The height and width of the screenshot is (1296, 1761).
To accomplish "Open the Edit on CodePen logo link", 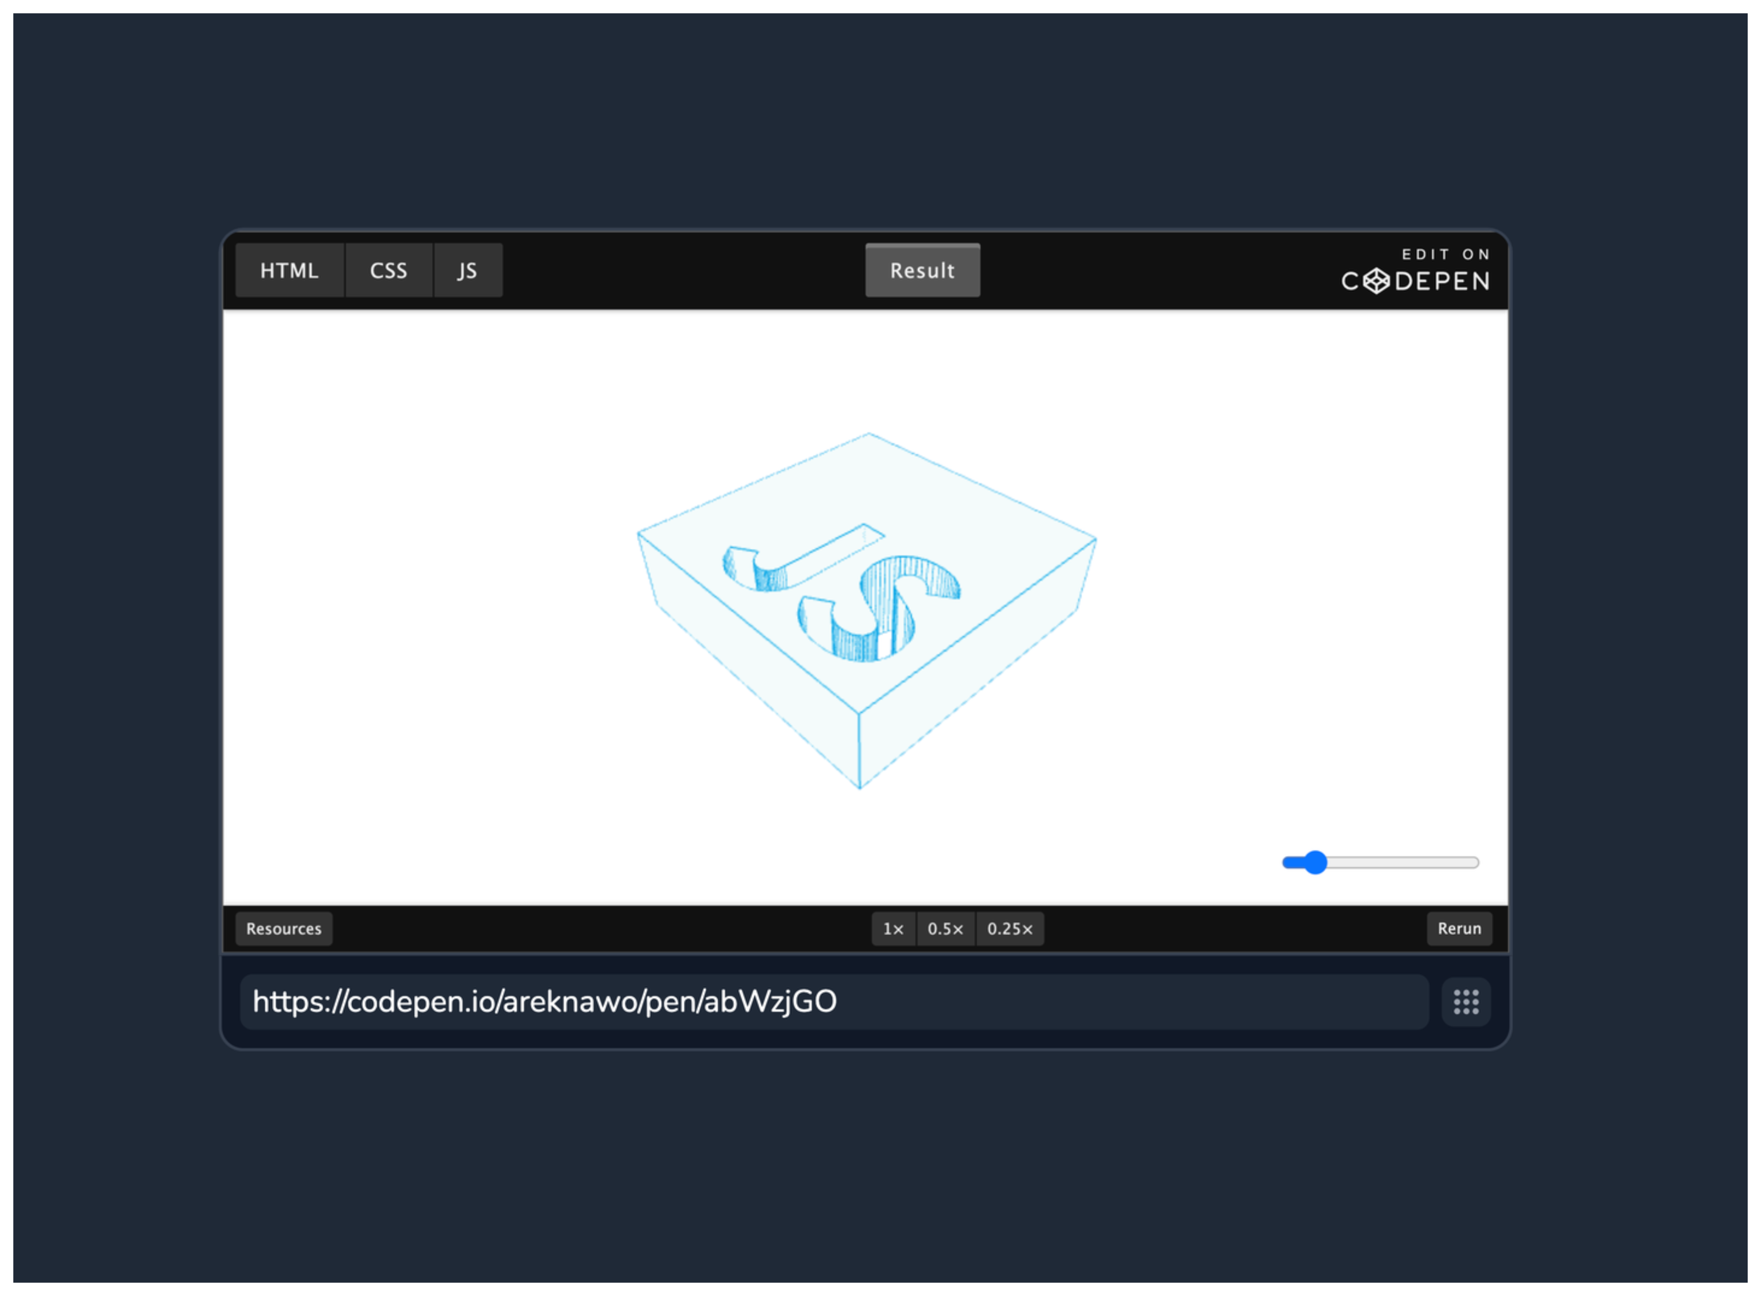I will tap(1416, 271).
